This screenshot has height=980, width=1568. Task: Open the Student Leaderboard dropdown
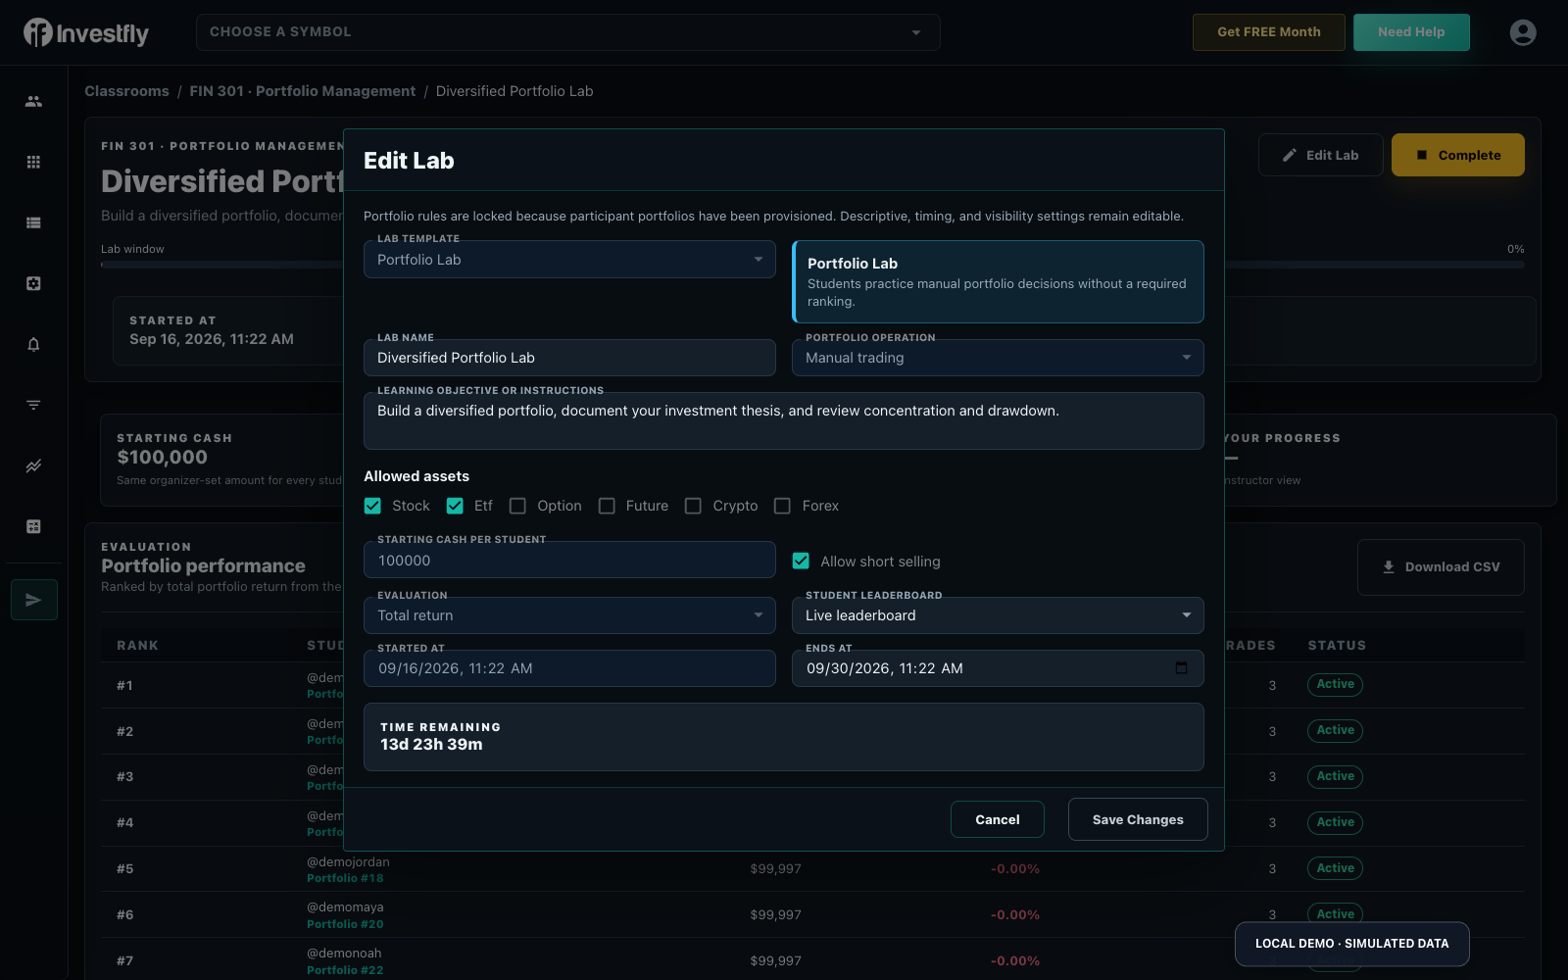coord(998,615)
